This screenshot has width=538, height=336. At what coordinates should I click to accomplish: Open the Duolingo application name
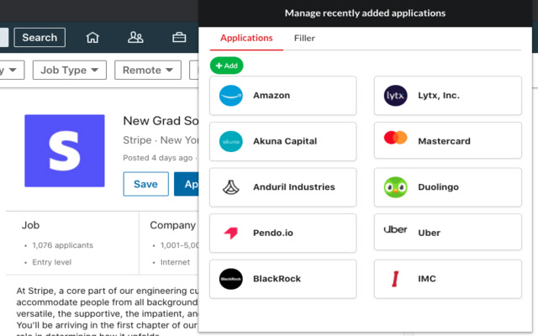(438, 187)
